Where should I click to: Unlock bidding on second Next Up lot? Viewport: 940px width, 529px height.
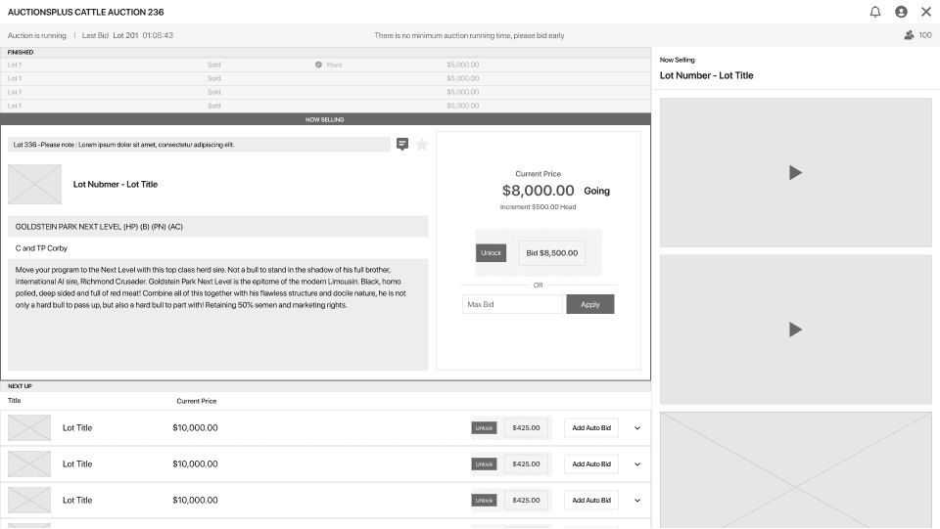tap(484, 463)
